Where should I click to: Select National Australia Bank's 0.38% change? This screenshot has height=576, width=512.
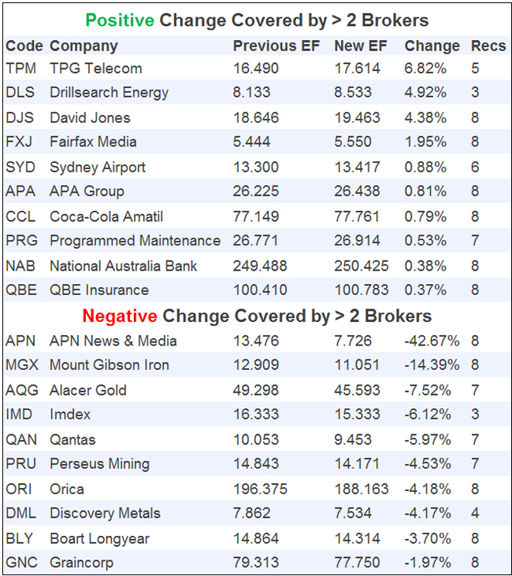(425, 266)
